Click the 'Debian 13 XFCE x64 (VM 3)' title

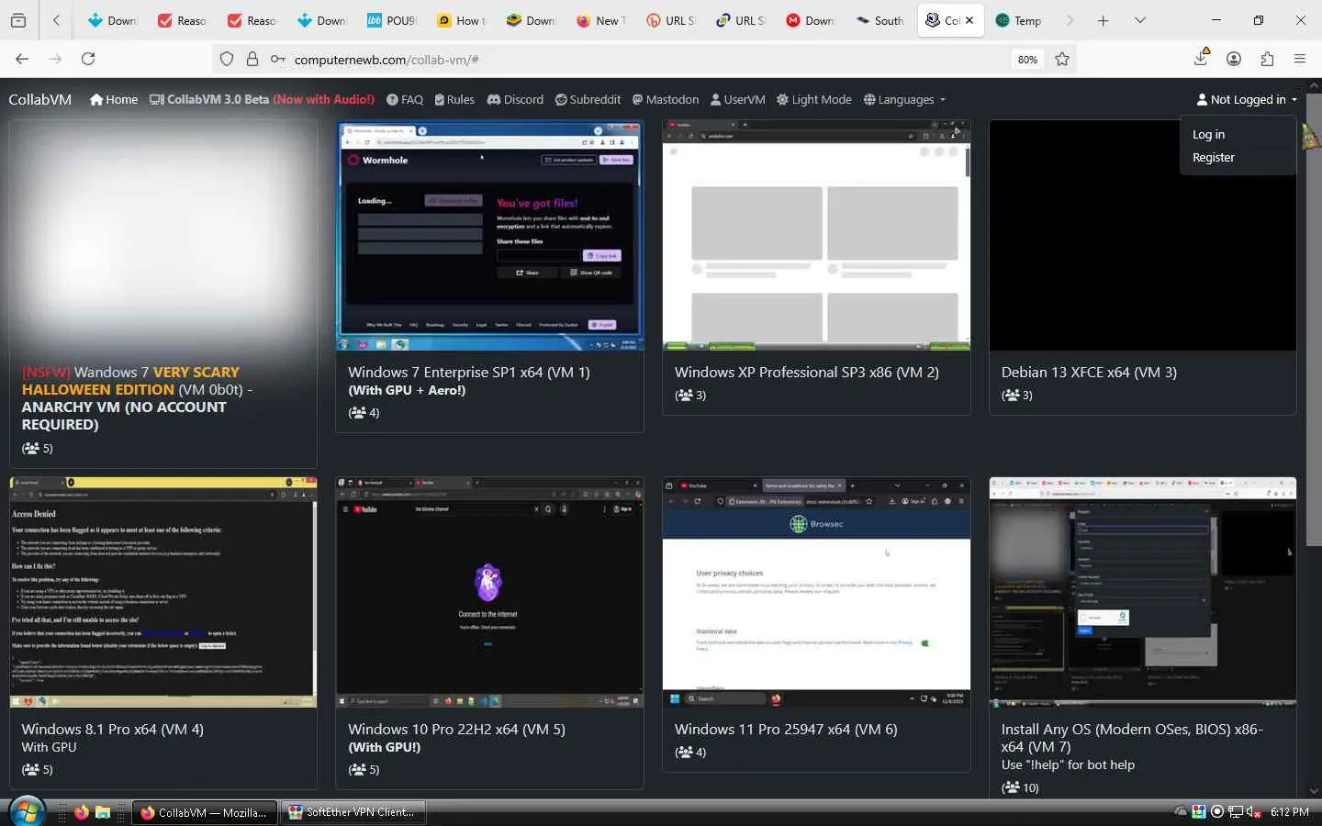click(1089, 372)
